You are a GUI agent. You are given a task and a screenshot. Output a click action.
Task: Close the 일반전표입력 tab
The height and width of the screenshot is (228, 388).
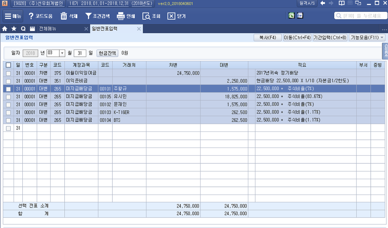pyautogui.click(x=139, y=29)
